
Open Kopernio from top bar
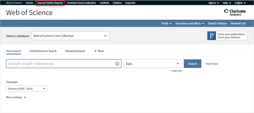[130, 3]
